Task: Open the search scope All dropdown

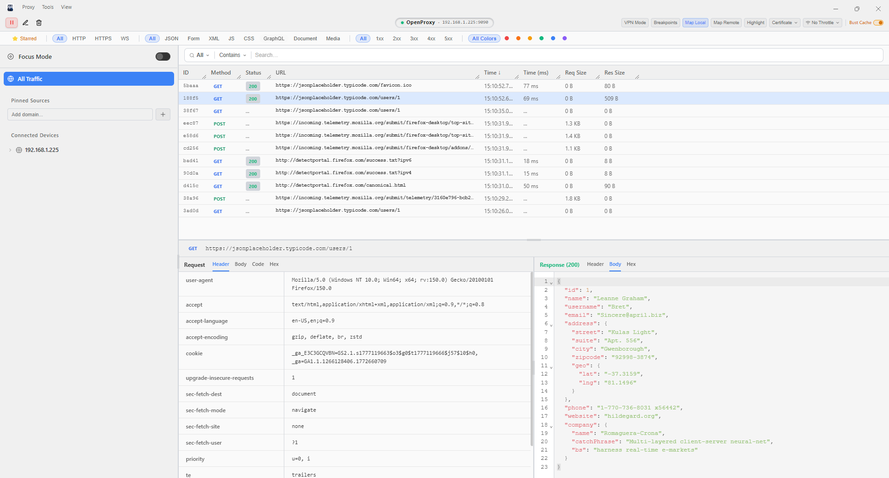Action: (203, 55)
